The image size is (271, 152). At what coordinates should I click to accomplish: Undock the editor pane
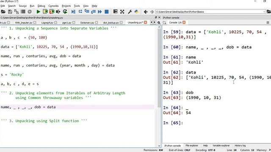[x=156, y=17]
